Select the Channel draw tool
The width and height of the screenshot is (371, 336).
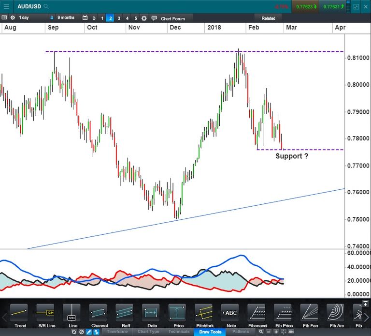pyautogui.click(x=98, y=316)
